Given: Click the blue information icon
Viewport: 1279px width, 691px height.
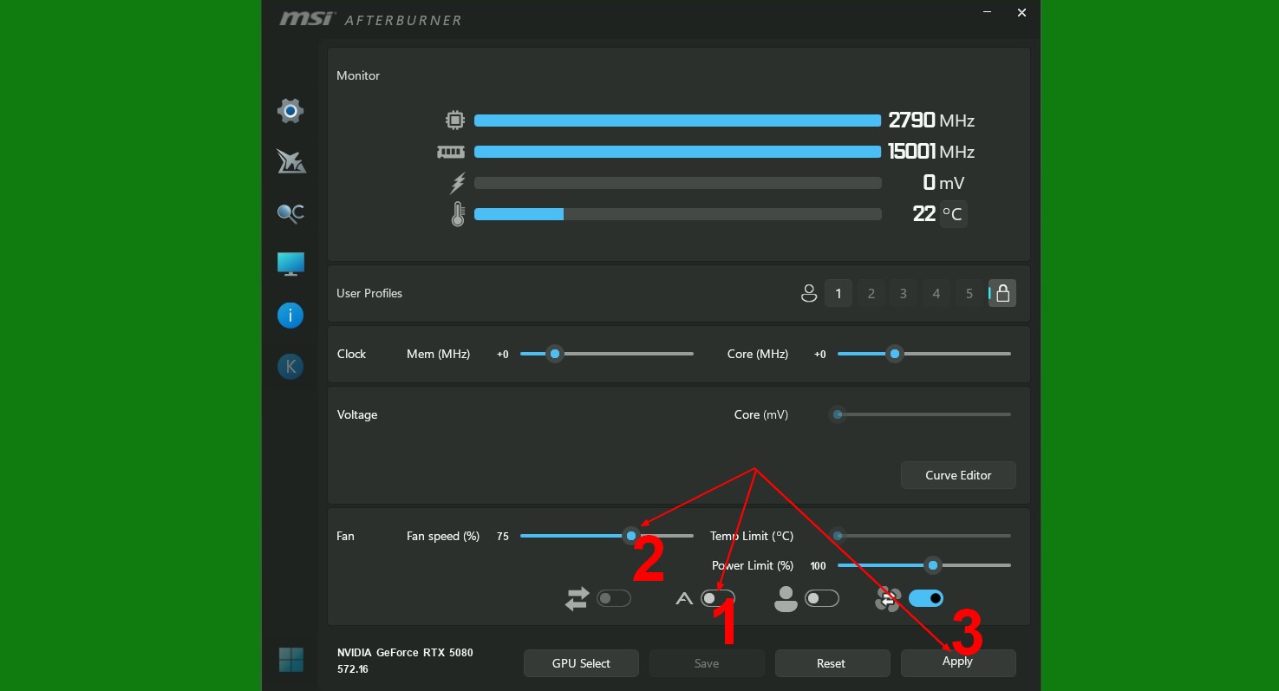Looking at the screenshot, I should 290,316.
